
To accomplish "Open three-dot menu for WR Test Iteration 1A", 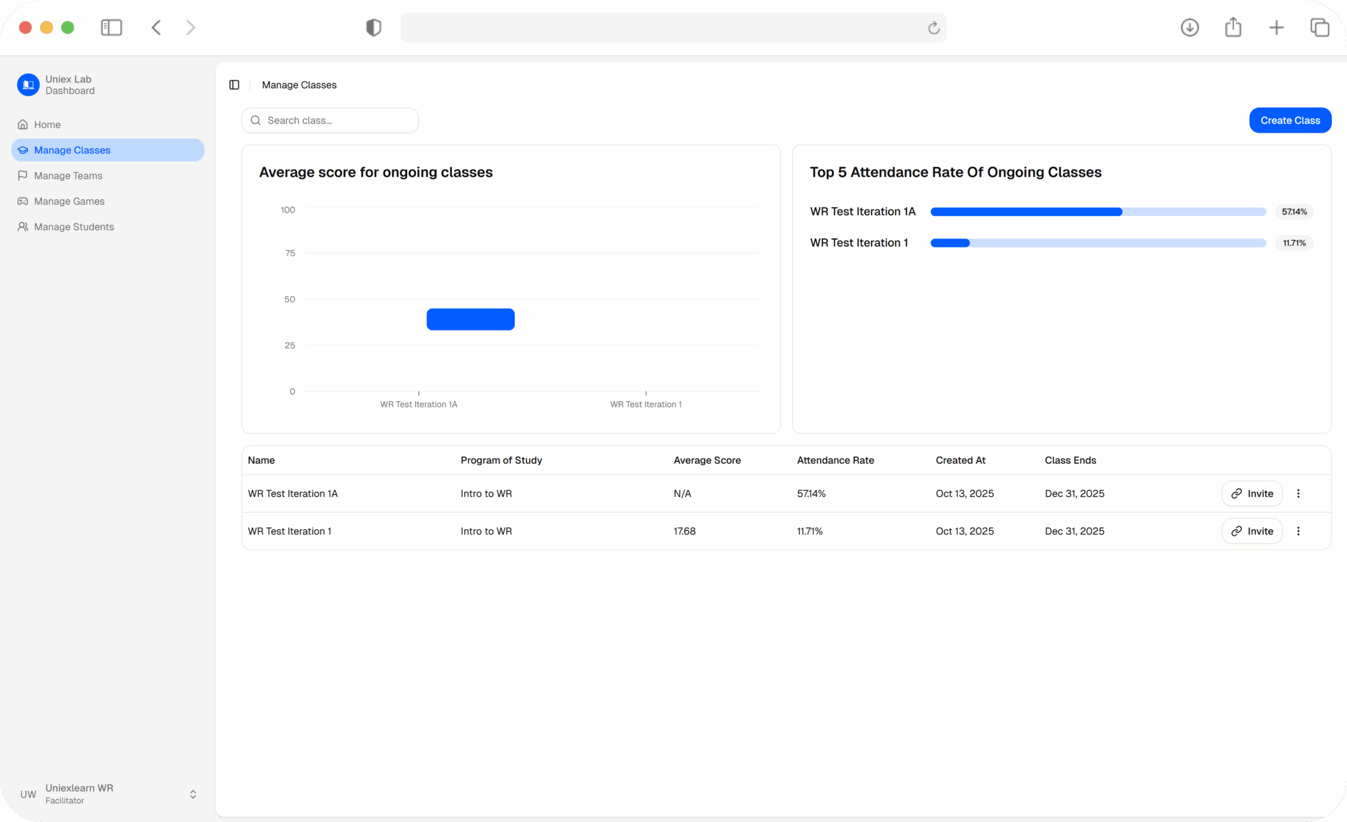I will 1299,493.
